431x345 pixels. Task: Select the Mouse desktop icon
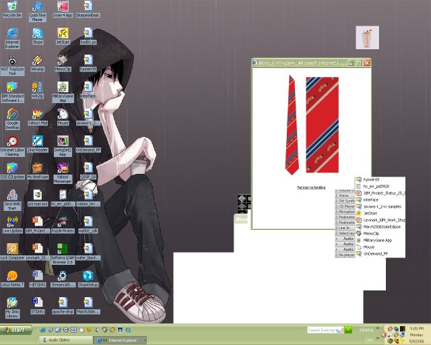click(x=63, y=117)
